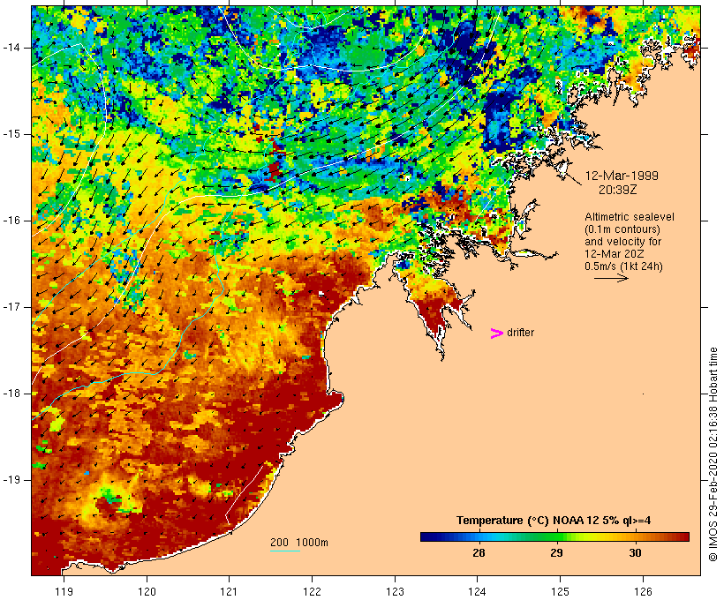
Task: Click the '12-Mar 20Z' caption line
Action: pyautogui.click(x=615, y=254)
